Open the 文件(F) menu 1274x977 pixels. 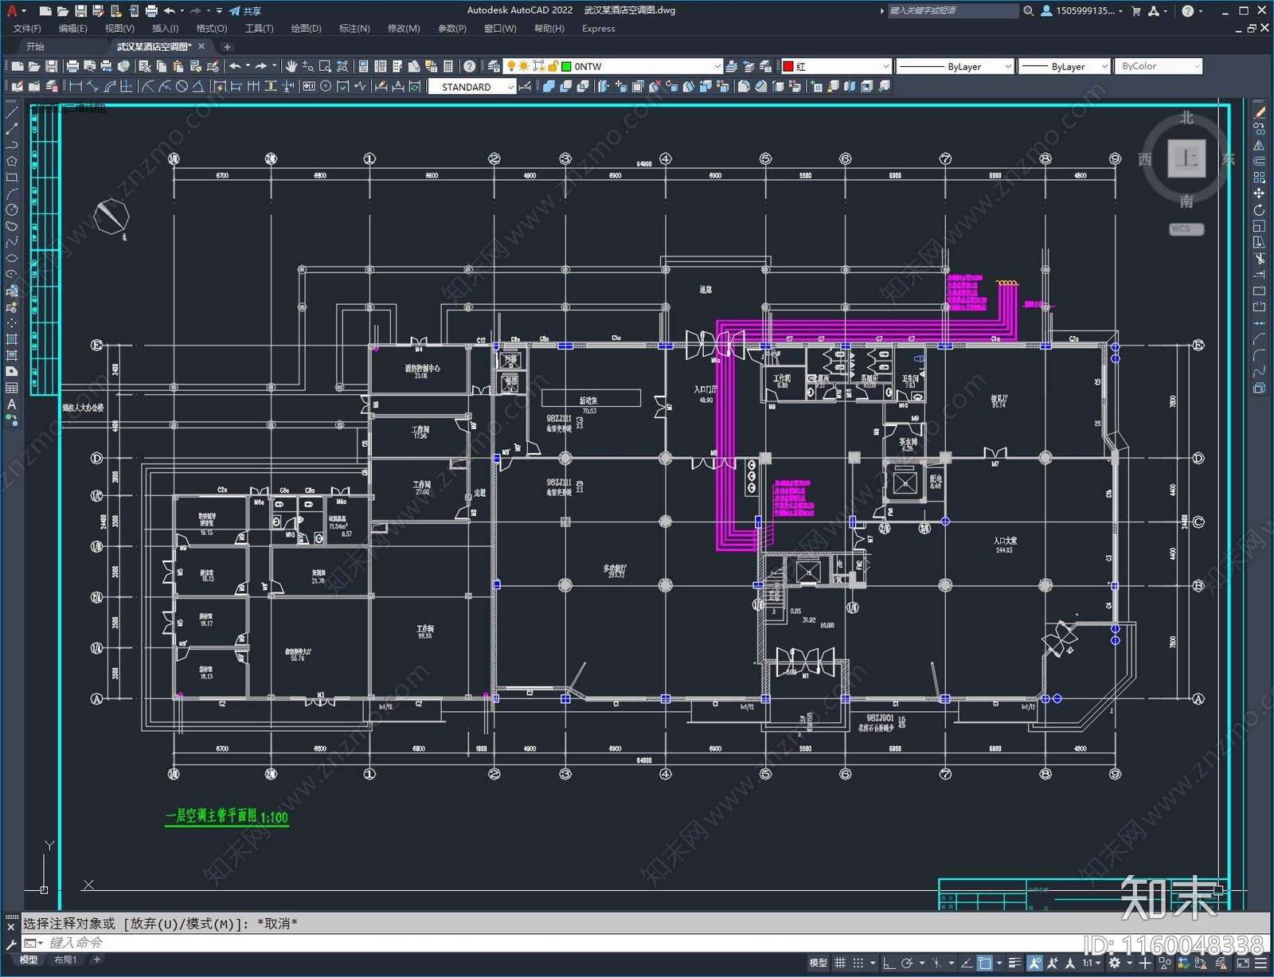tap(27, 28)
